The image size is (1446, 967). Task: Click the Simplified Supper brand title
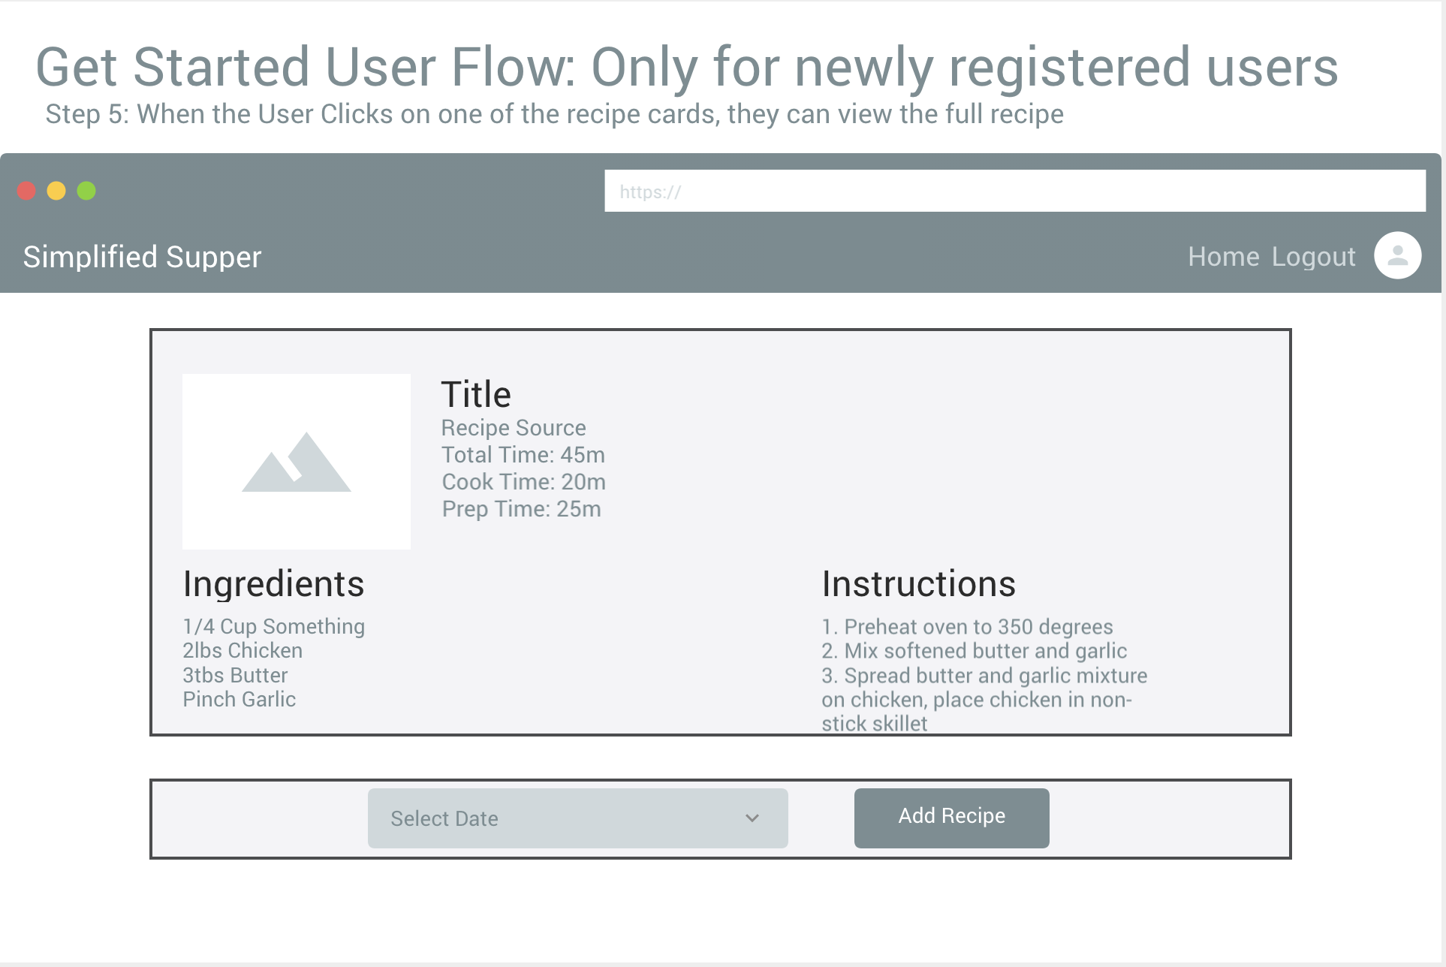(x=142, y=257)
